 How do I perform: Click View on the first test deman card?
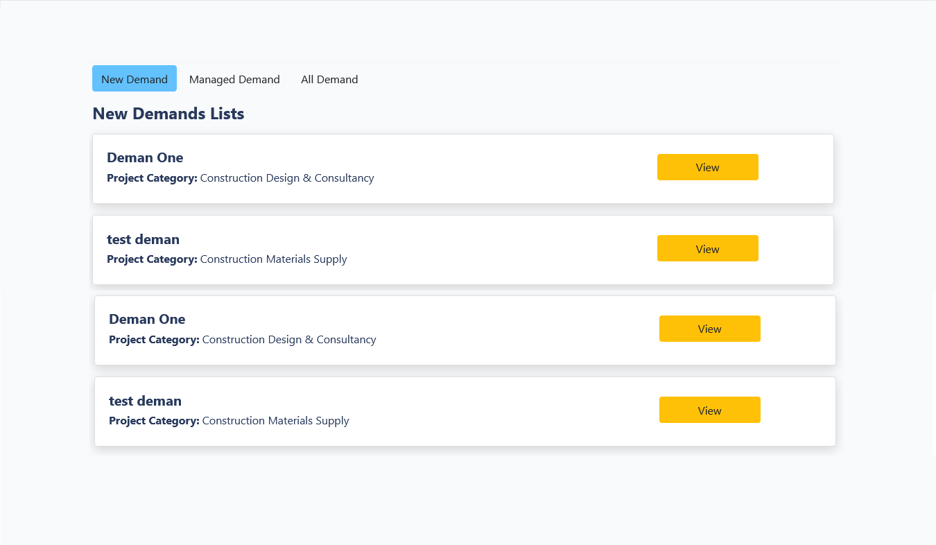click(x=707, y=249)
